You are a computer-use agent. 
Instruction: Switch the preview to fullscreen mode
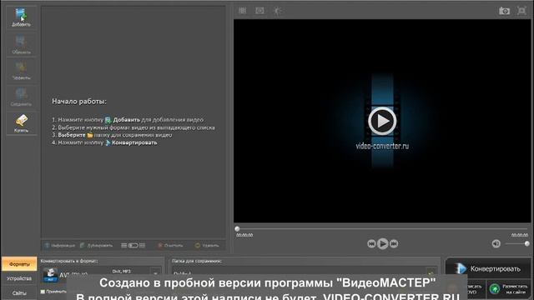click(521, 11)
